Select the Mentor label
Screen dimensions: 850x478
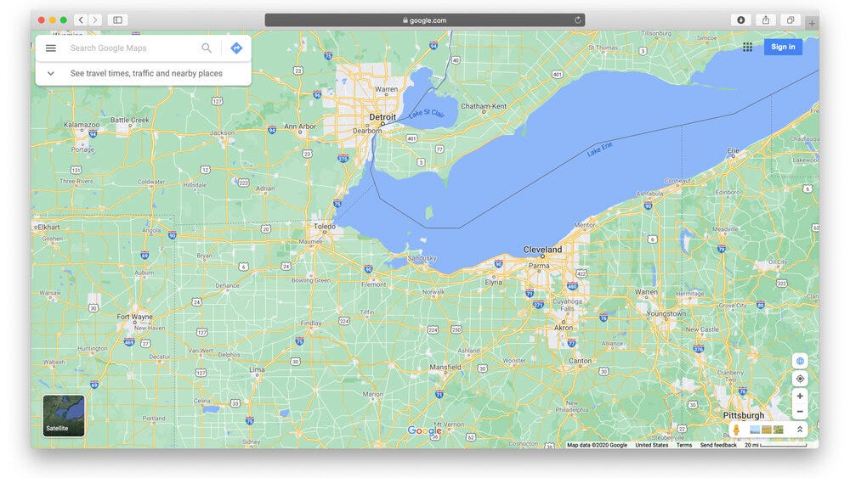pos(585,225)
